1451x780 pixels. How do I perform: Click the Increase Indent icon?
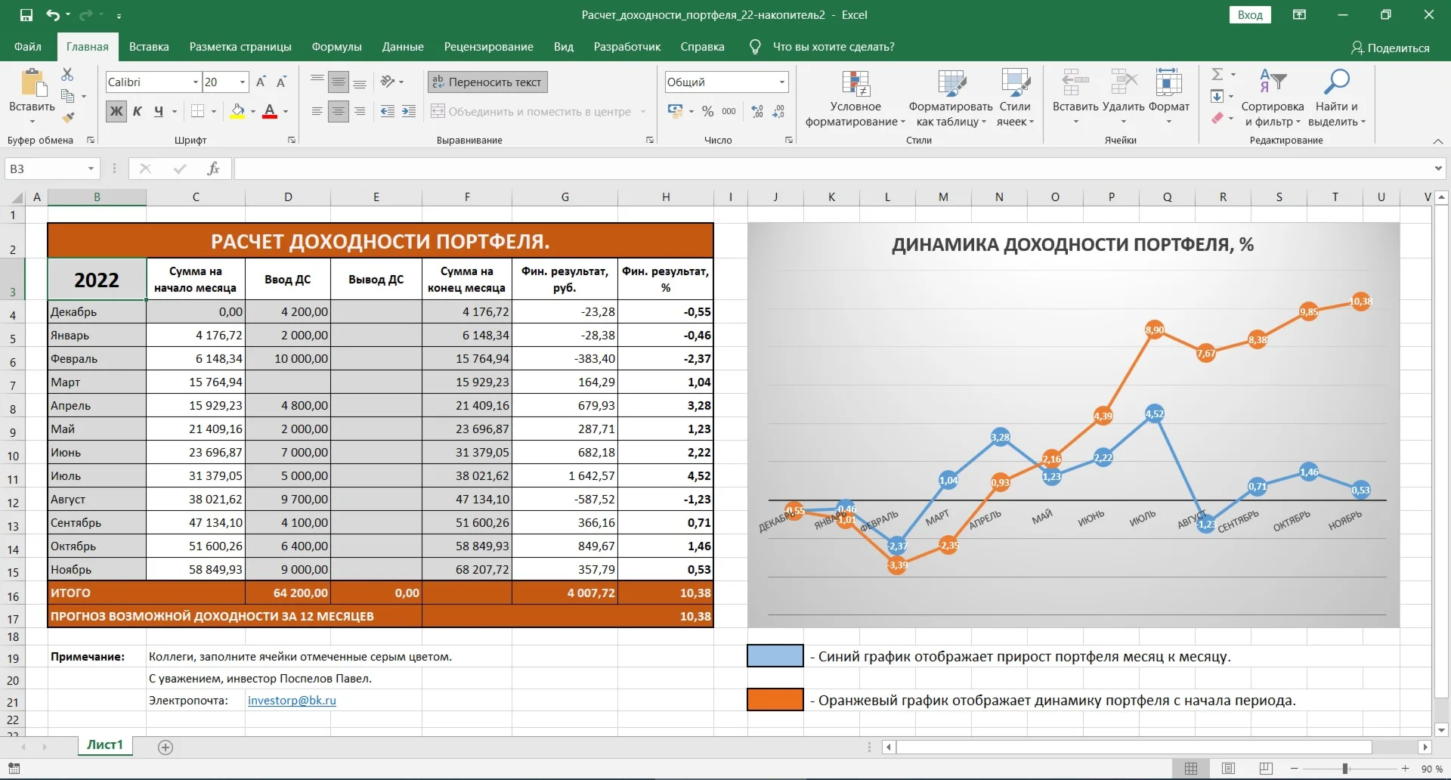click(x=409, y=112)
